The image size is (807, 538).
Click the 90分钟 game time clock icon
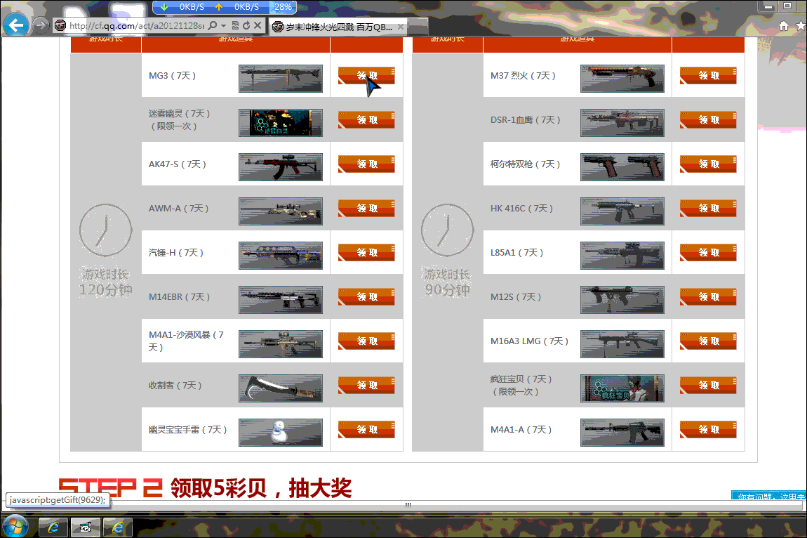click(x=447, y=230)
